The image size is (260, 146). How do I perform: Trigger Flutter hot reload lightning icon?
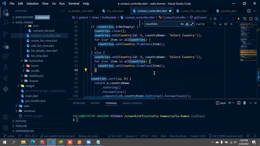pyautogui.click(x=238, y=19)
